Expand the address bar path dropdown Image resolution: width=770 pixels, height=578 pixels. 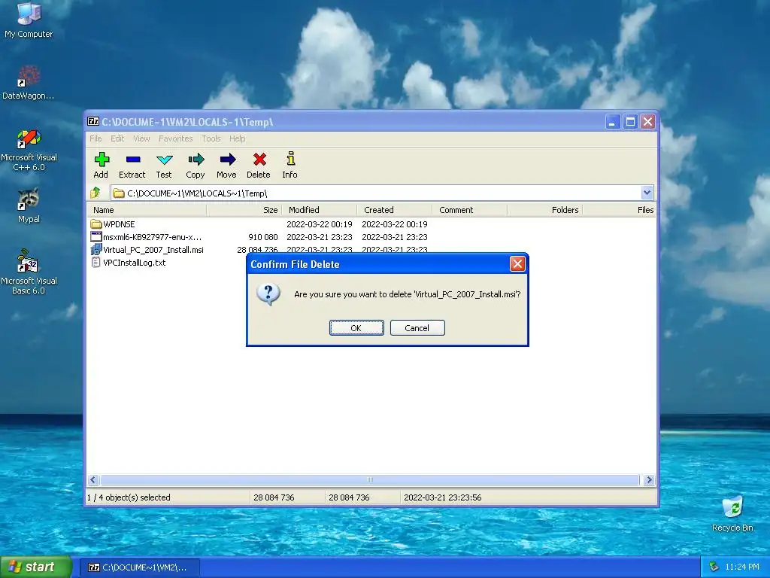click(647, 193)
